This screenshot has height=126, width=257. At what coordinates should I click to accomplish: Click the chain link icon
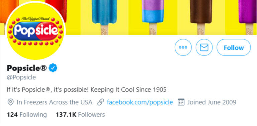[x=101, y=102]
